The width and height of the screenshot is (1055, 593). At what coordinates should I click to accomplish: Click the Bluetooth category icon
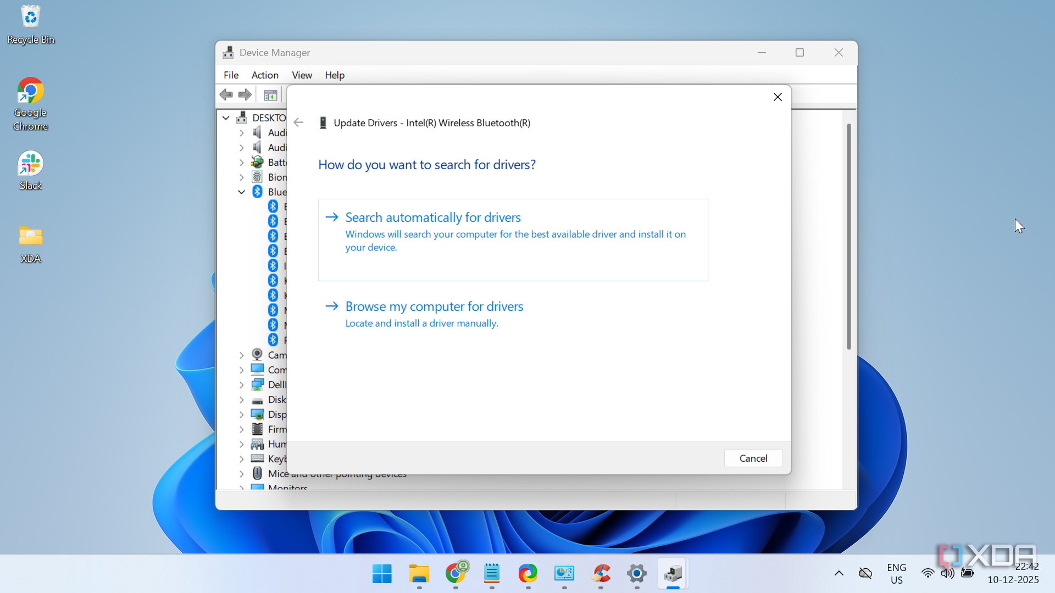tap(257, 192)
